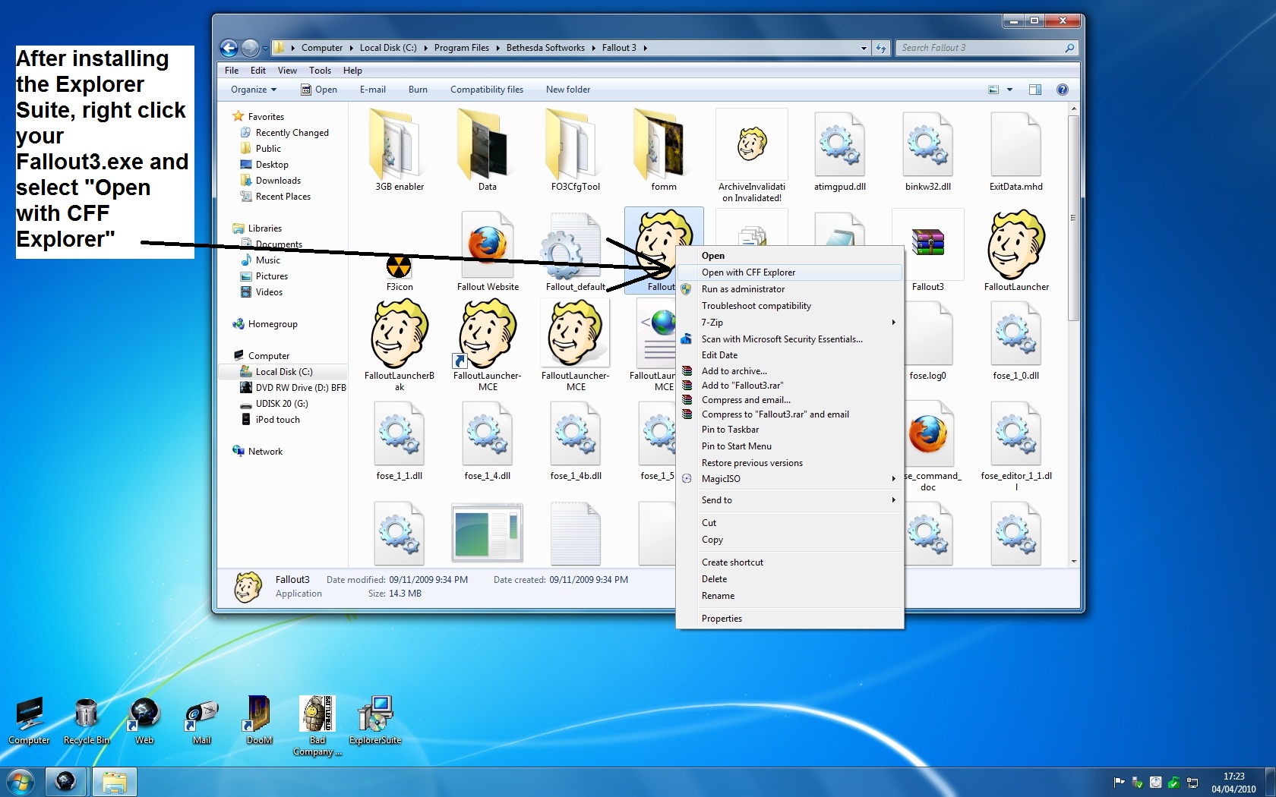
Task: Click the New folder toolbar button
Action: (567, 90)
